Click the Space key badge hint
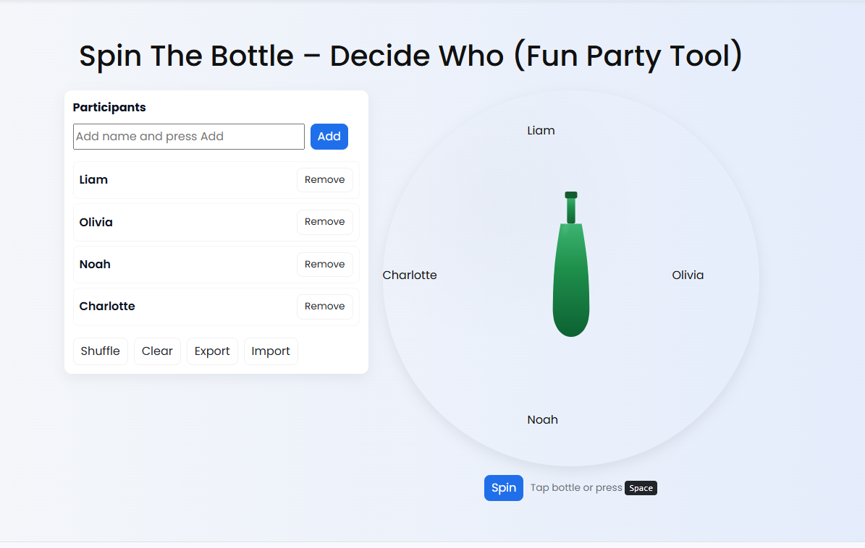Viewport: 865px width, 548px height. (641, 488)
